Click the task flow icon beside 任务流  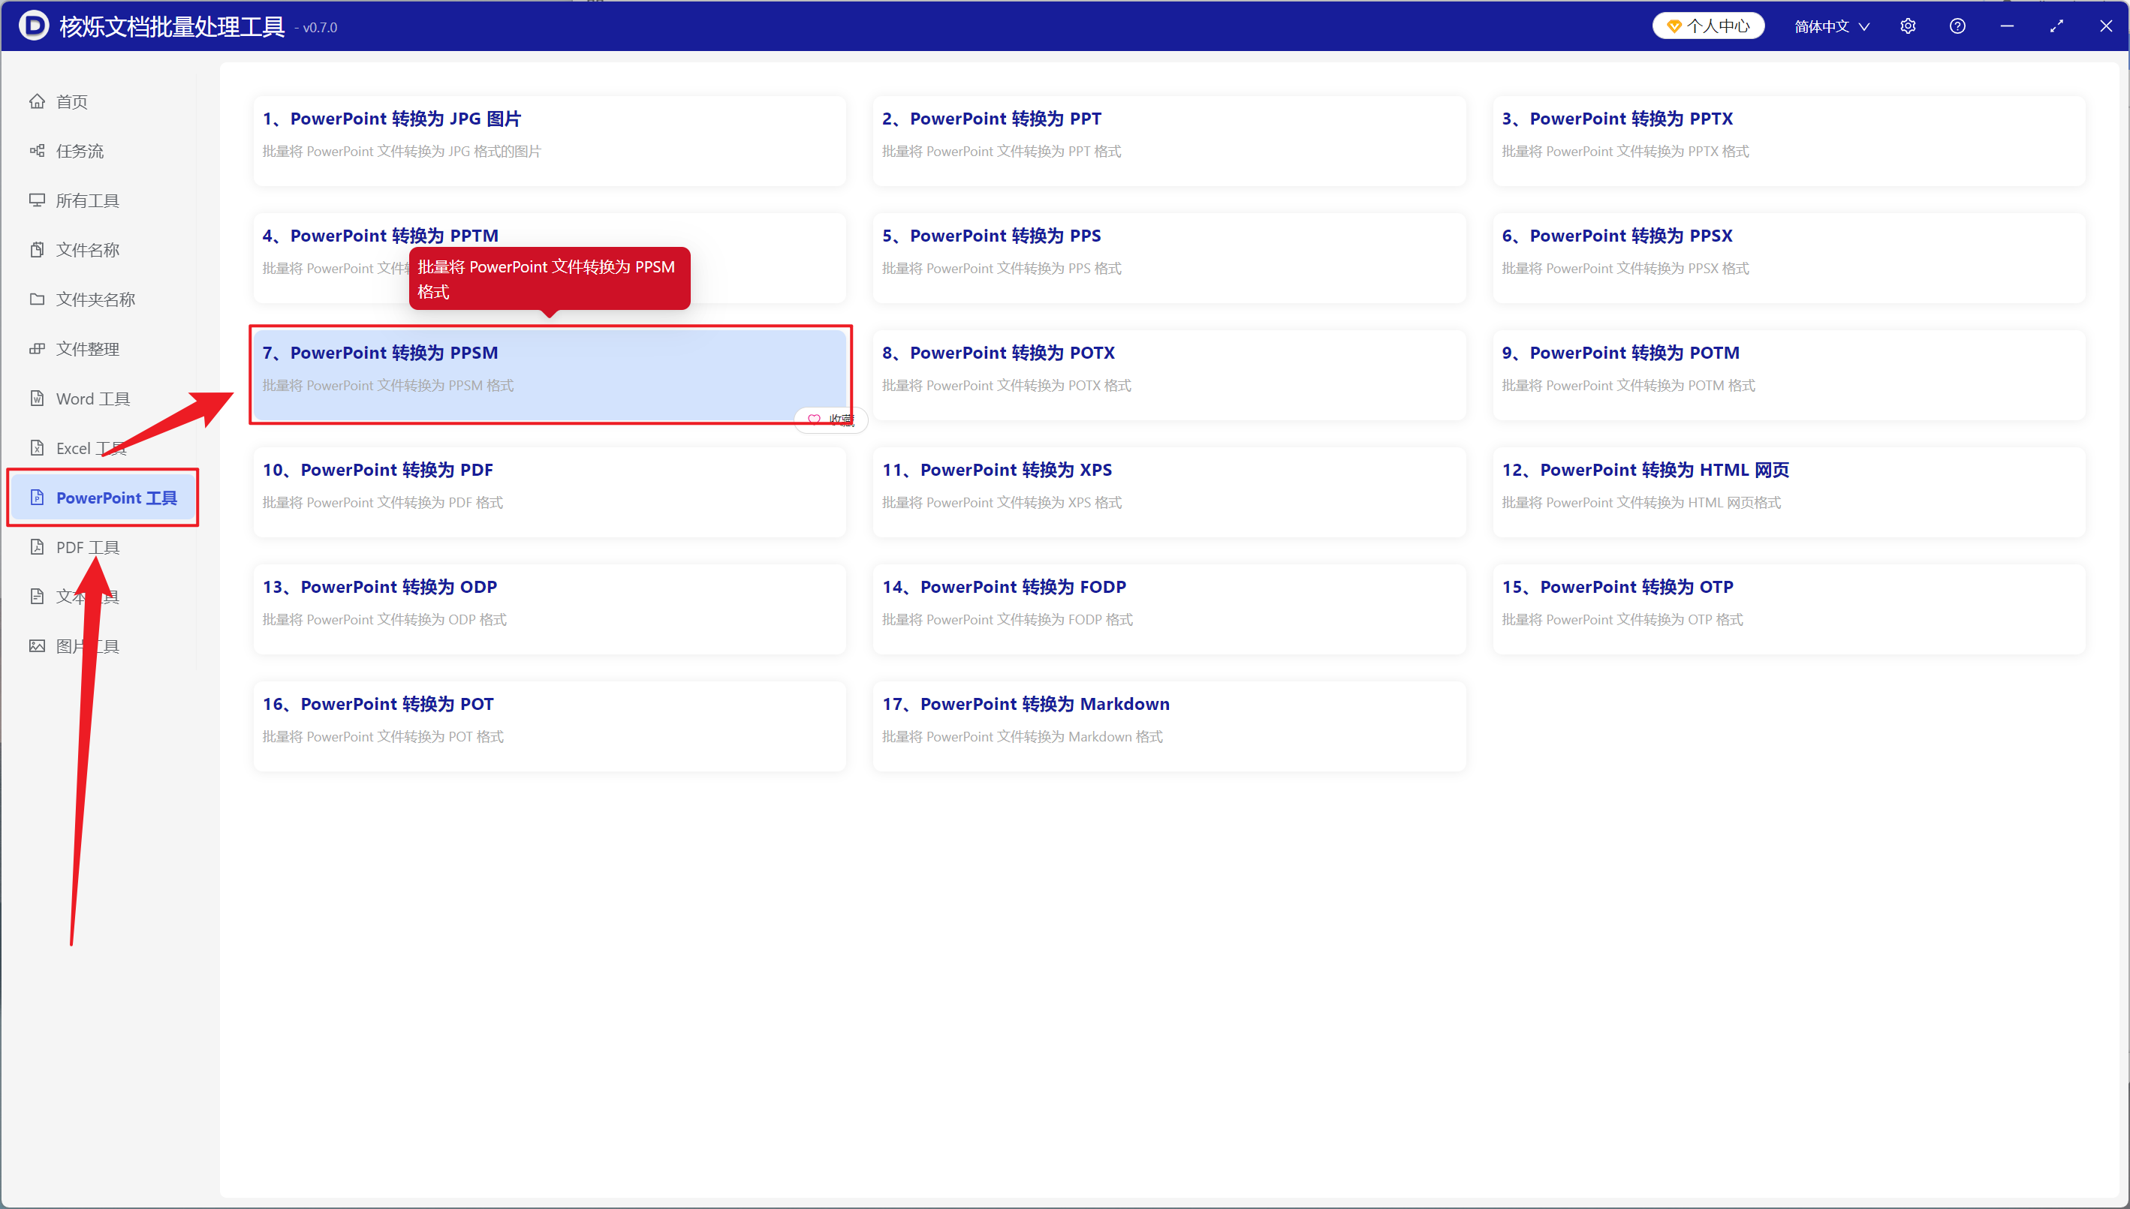(x=38, y=150)
